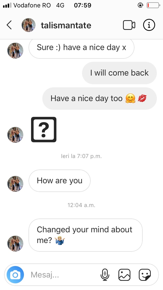Tap "Changed your mind about me?" message
This screenshot has width=163, height=290.
pos(85,235)
